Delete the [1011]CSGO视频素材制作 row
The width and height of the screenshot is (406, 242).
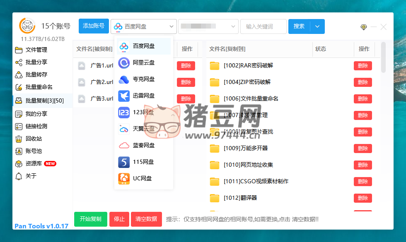363,182
